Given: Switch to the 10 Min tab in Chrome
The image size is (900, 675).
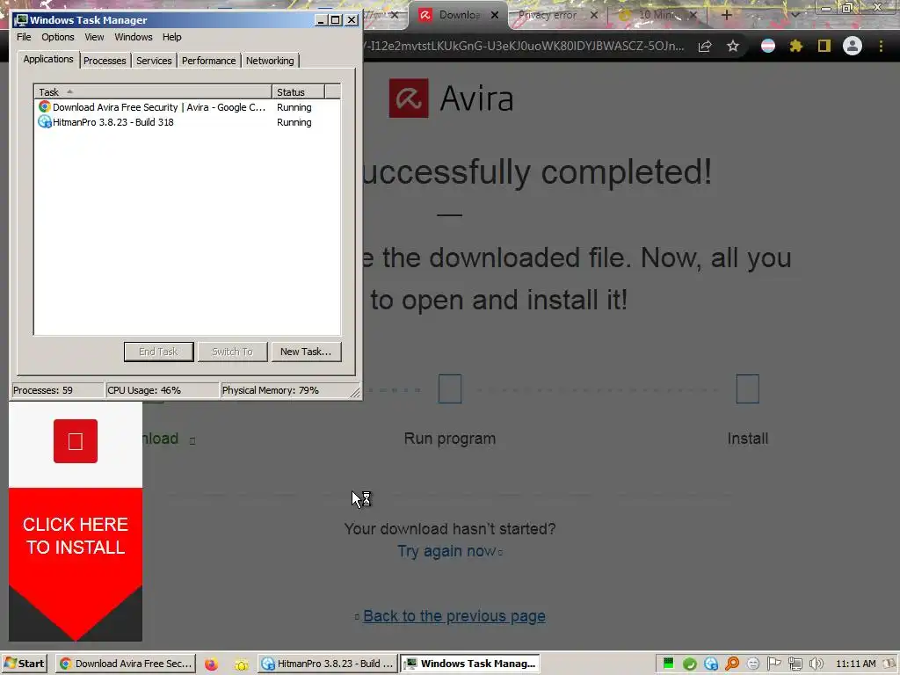Looking at the screenshot, I should coord(656,15).
